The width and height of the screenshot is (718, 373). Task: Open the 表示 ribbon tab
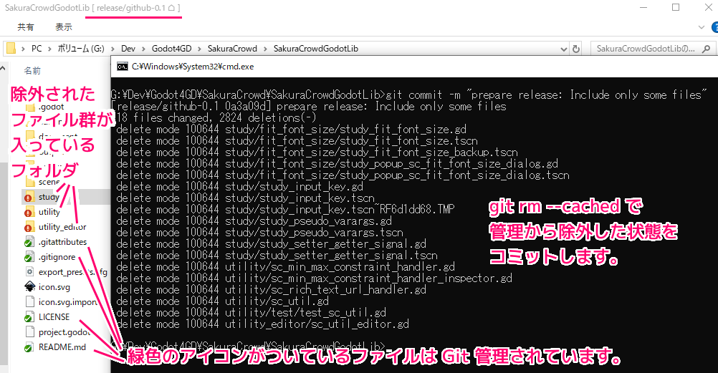pyautogui.click(x=64, y=27)
